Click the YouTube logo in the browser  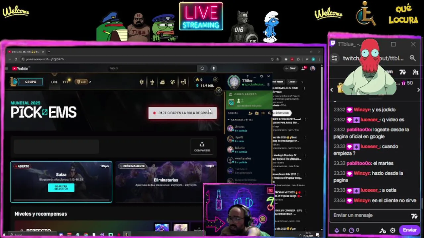tap(21, 68)
